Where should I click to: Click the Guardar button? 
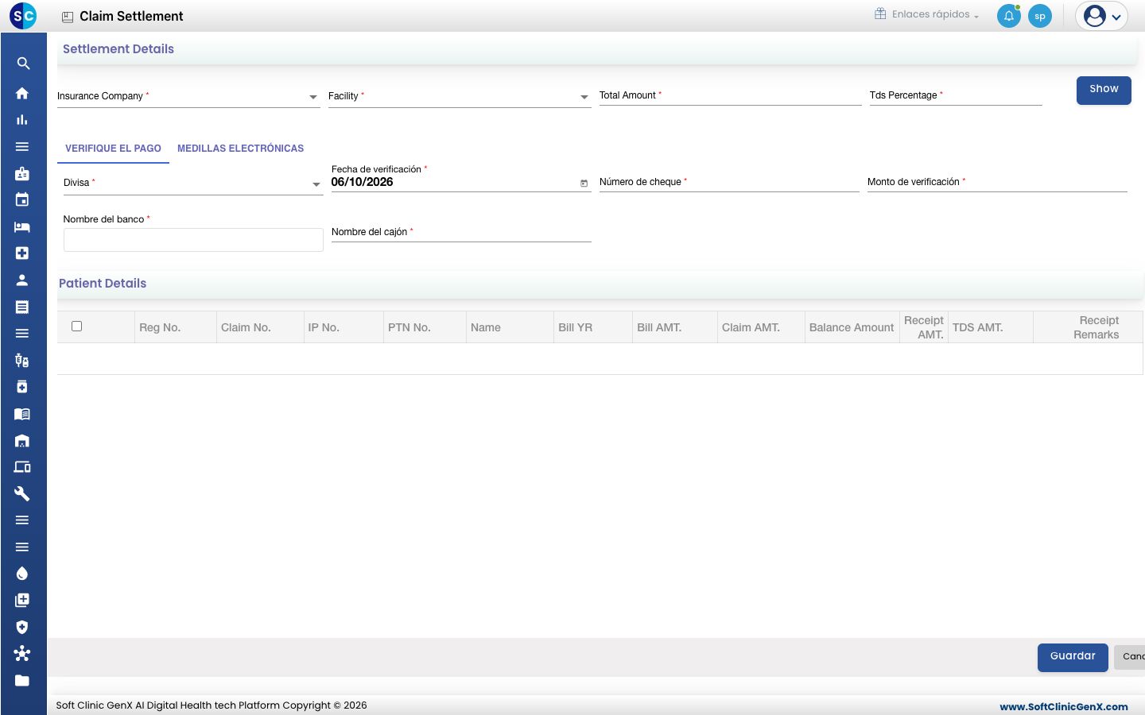coord(1073,657)
